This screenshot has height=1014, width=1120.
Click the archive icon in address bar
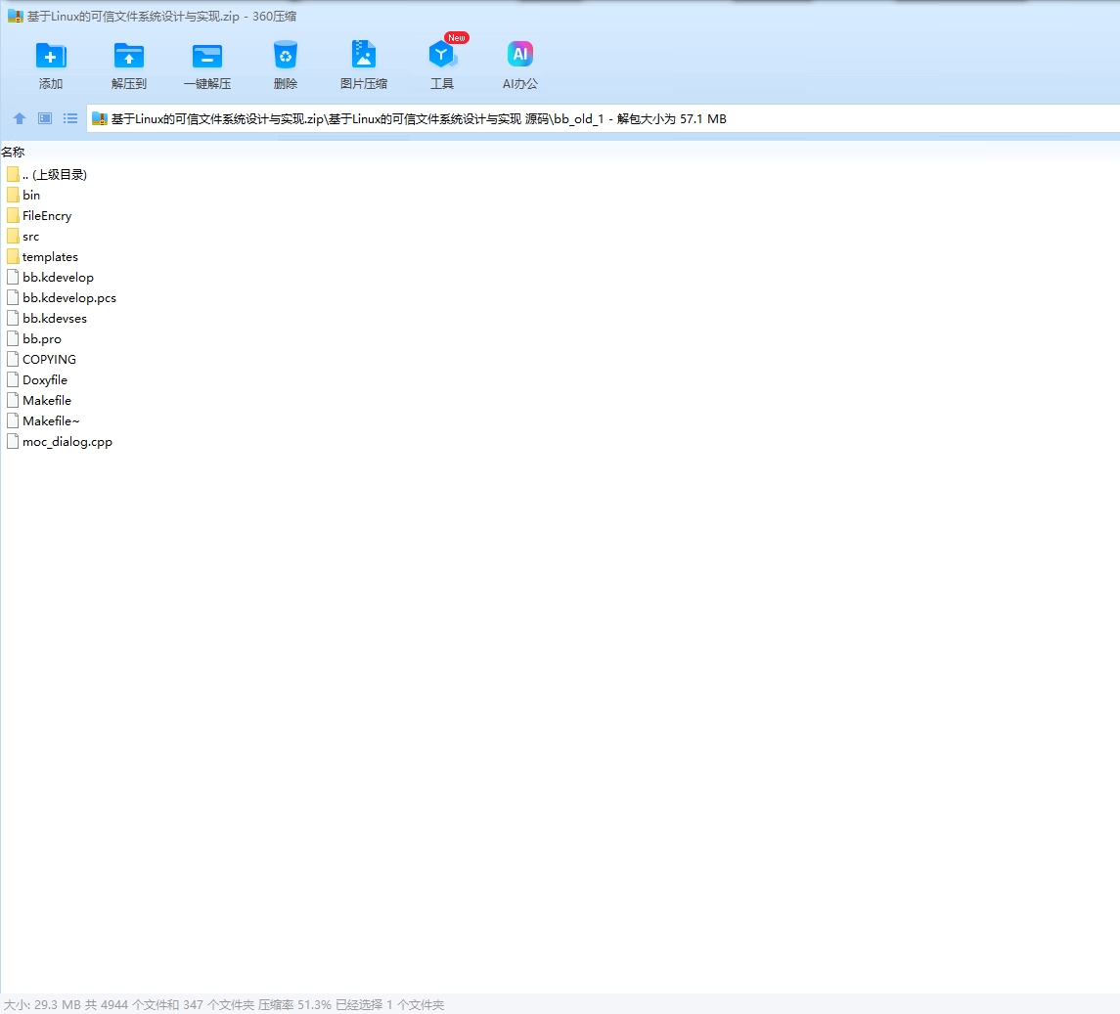pos(100,119)
